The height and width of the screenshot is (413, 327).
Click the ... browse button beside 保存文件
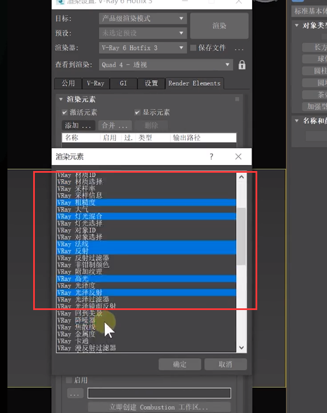pos(239,49)
